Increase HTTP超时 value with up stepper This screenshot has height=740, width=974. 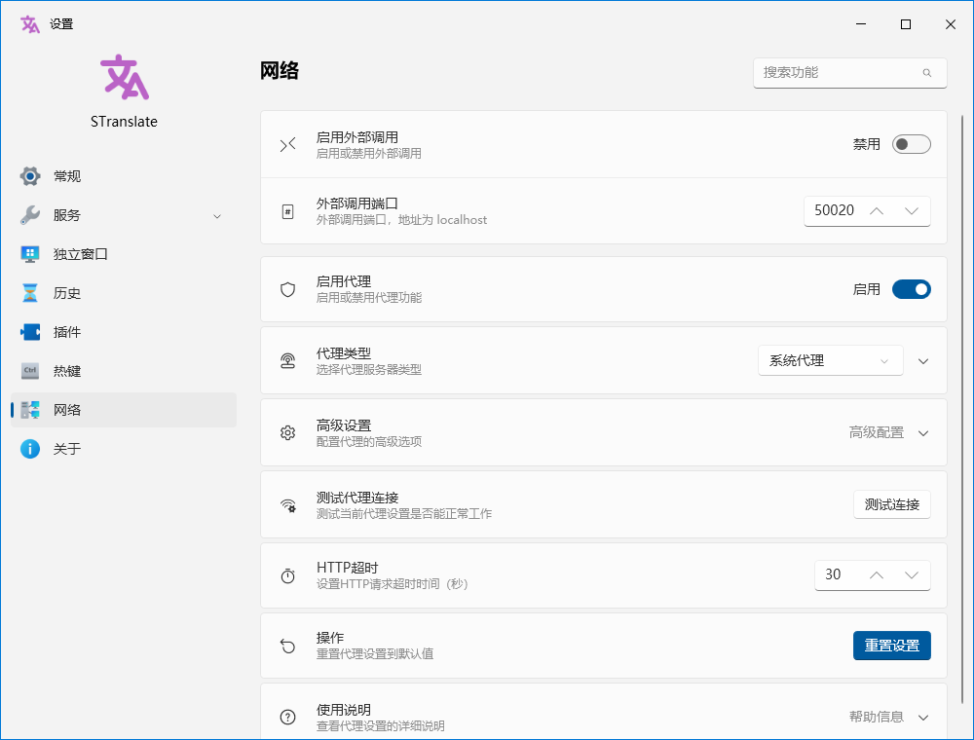pos(875,574)
